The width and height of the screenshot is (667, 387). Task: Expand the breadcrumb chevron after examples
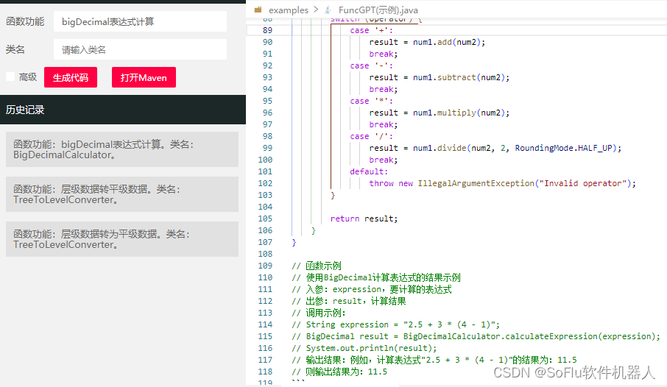316,10
